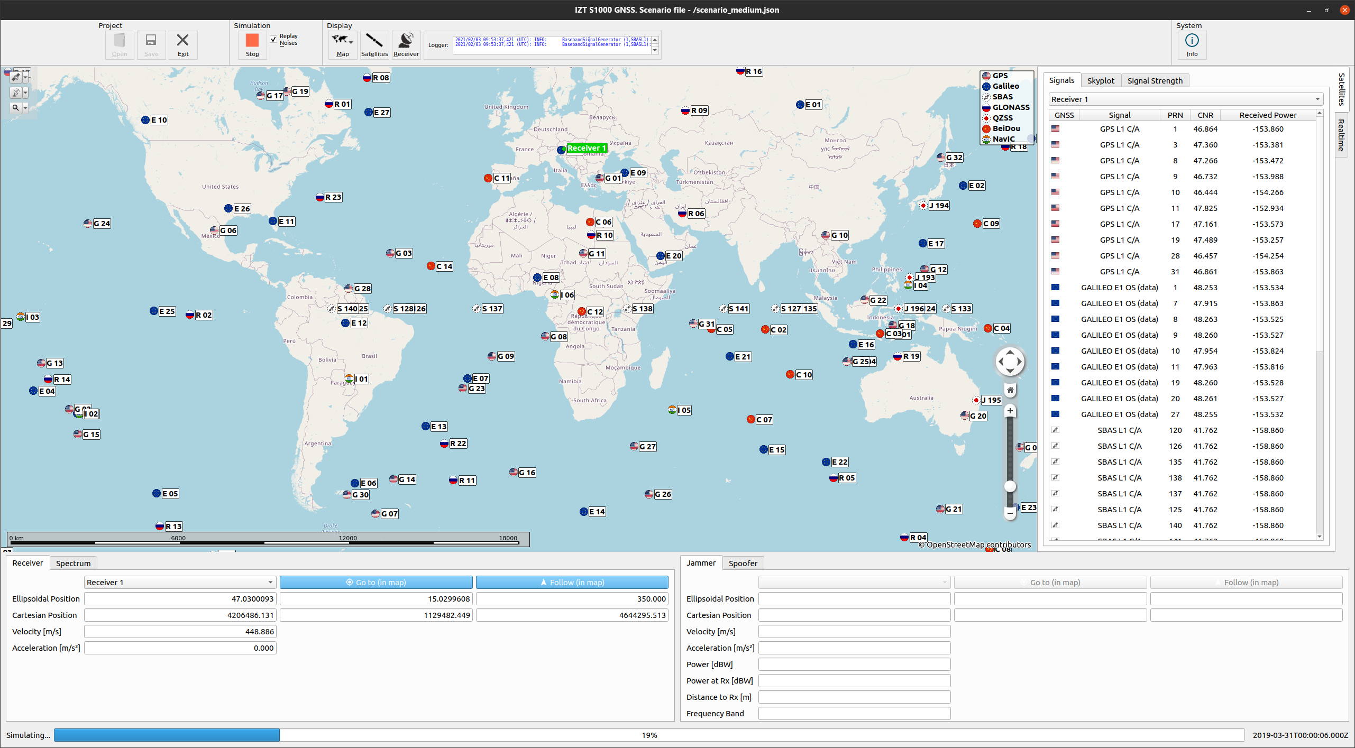Select GPS L1 C/A PRN 17 row
Viewport: 1355px width, 748px height.
pos(1182,224)
